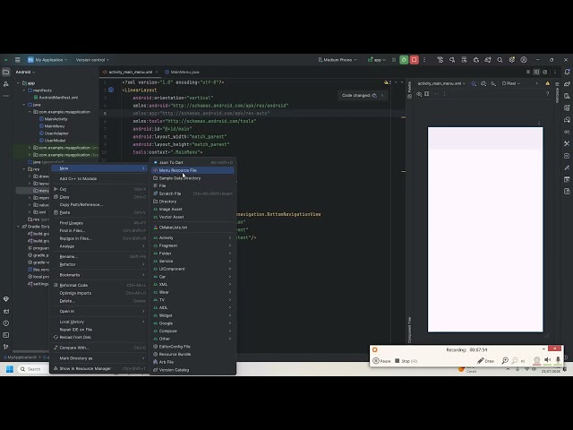Image resolution: width=573 pixels, height=430 pixels.
Task: Open the hamburger main menu
Action: click(17, 60)
